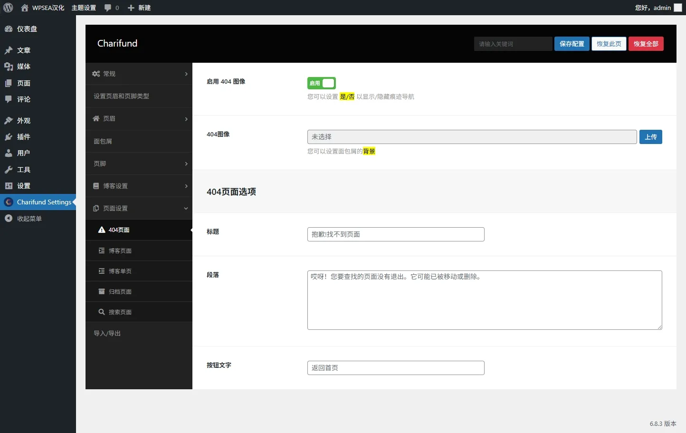Click the Upload (上传) button
Viewport: 686px width, 433px height.
click(650, 137)
